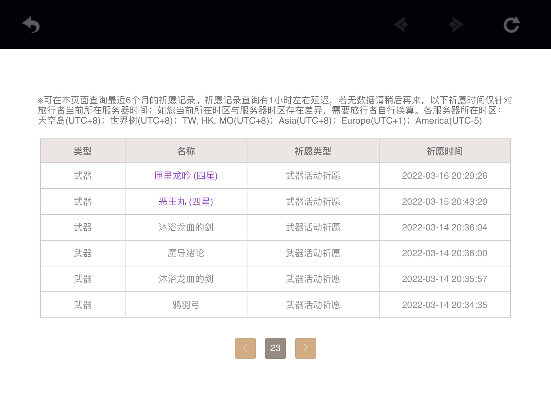Image resolution: width=551 pixels, height=413 pixels.
Task: Select the 类型 column header
Action: pos(83,151)
